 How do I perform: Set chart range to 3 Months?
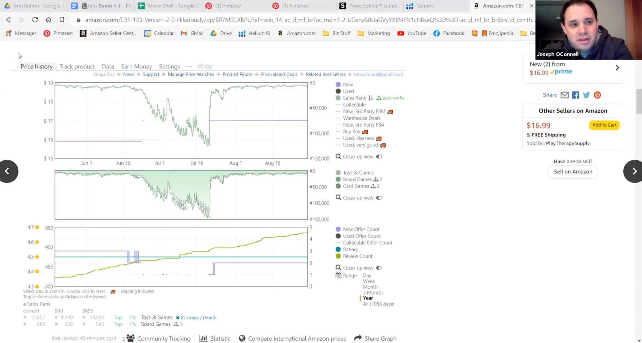(x=373, y=293)
